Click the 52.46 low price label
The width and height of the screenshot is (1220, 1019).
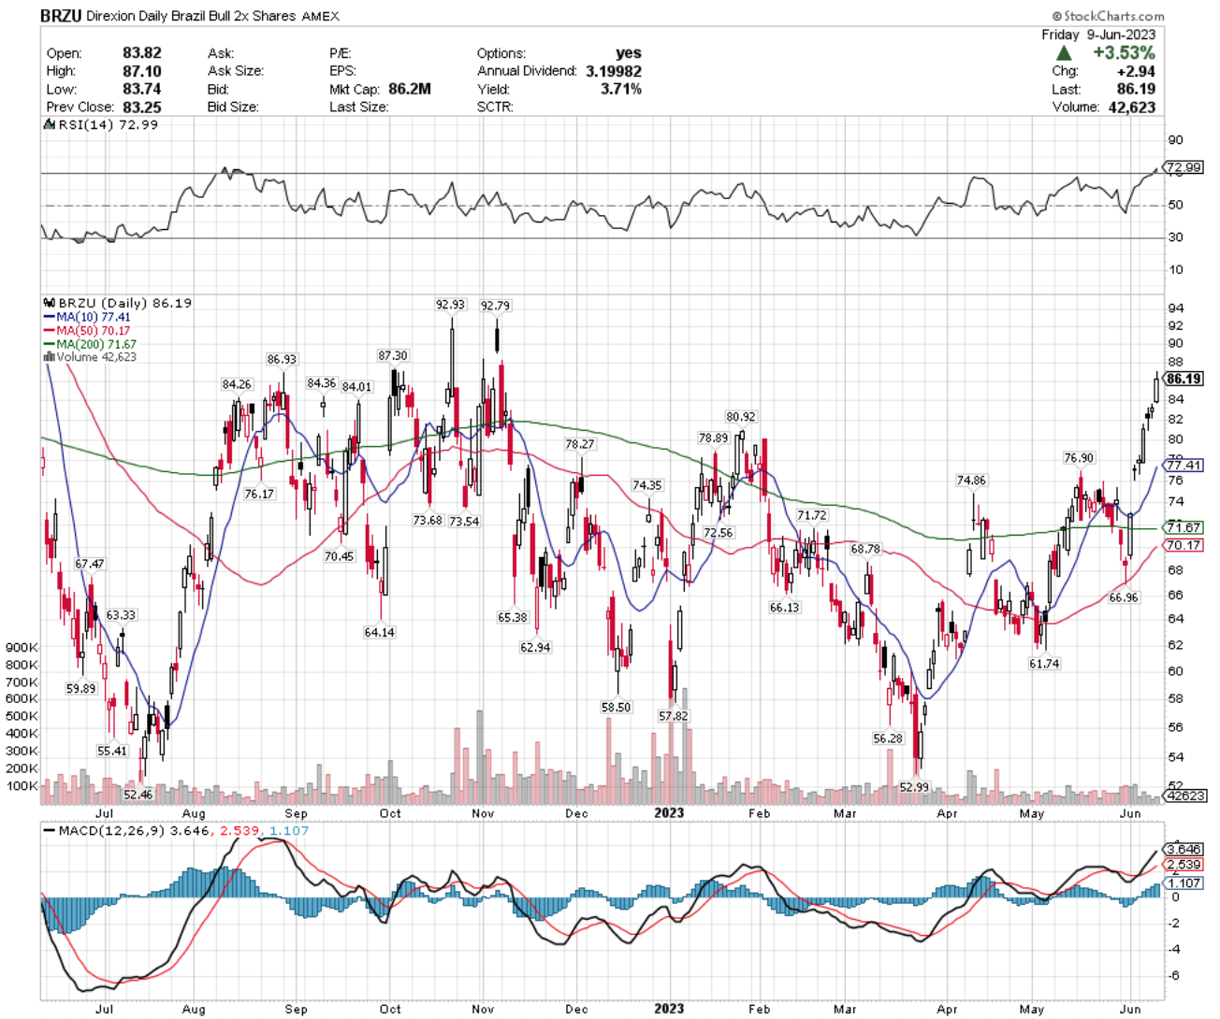(x=138, y=795)
